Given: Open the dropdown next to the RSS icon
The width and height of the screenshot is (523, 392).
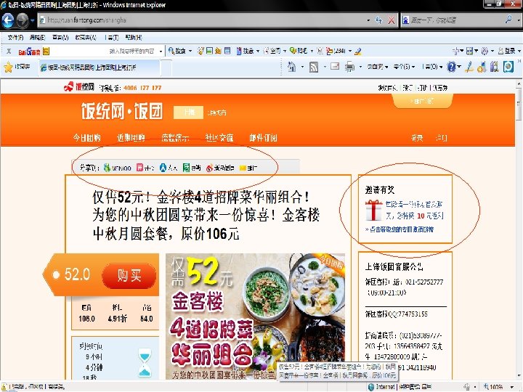Looking at the screenshot, I should (325, 67).
